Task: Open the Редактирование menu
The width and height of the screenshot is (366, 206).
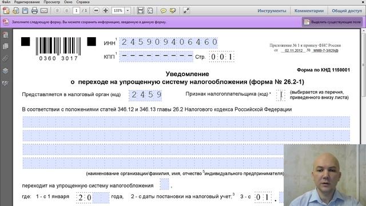Action: click(x=27, y=2)
